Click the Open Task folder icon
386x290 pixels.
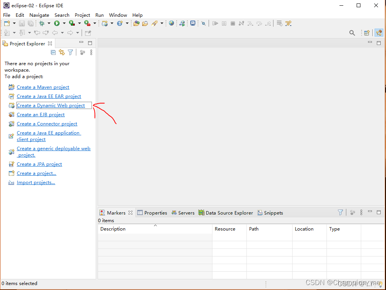tap(145, 23)
